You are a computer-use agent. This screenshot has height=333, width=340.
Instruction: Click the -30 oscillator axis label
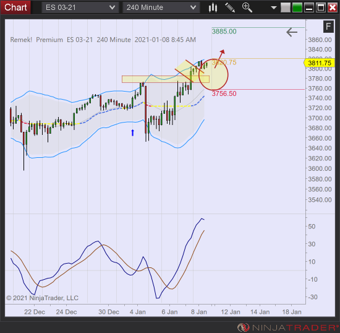point(313,297)
